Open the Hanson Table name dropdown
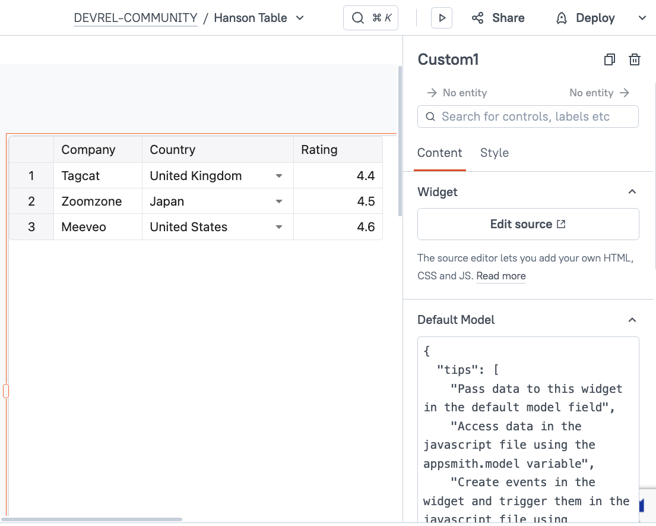The image size is (656, 526). (x=300, y=18)
